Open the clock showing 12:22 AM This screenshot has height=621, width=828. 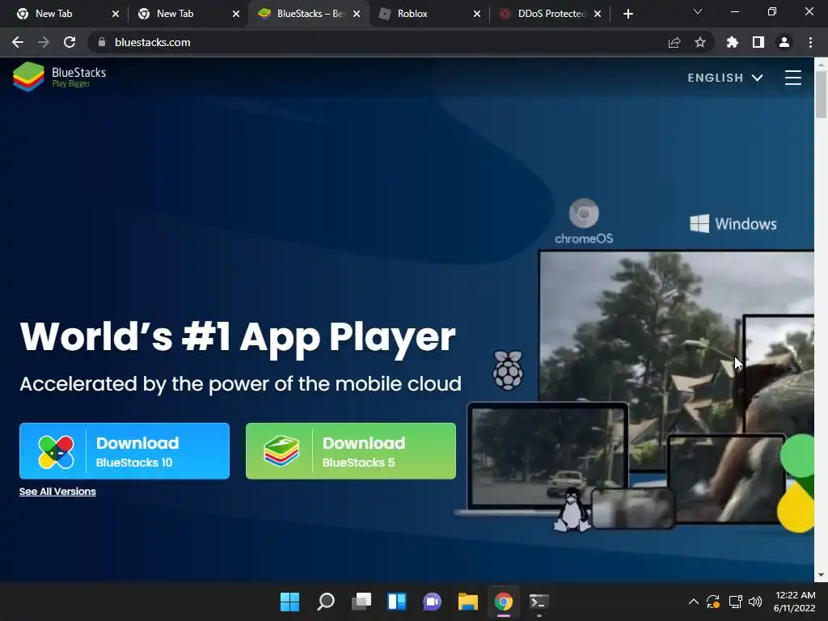(x=795, y=602)
